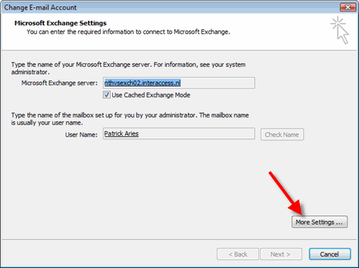359x268 pixels.
Task: Click the 'User Name:' label
Action: tap(81, 135)
